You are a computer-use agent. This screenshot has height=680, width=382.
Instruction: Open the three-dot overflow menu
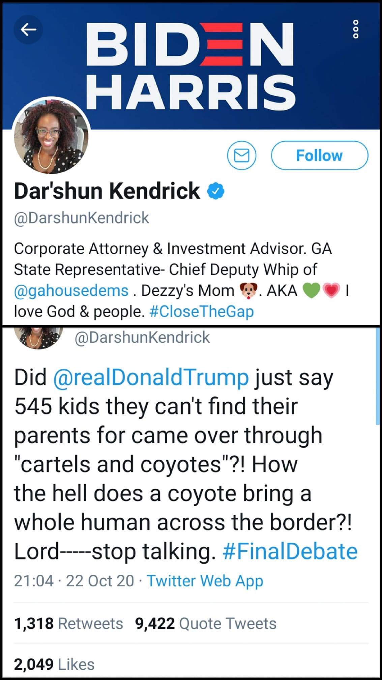[355, 29]
